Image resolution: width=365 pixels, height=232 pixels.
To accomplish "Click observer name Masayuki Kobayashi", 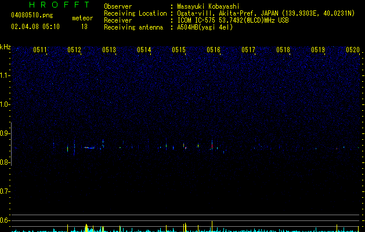I will (208, 6).
